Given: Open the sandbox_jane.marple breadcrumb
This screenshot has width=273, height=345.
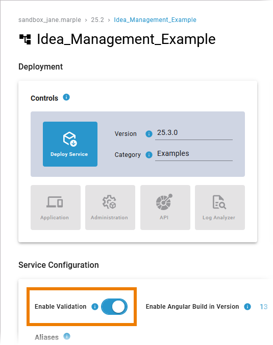Looking at the screenshot, I should click(x=49, y=20).
